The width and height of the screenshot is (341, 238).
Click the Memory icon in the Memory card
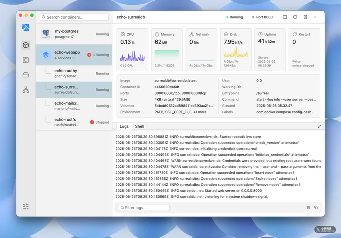(x=157, y=34)
